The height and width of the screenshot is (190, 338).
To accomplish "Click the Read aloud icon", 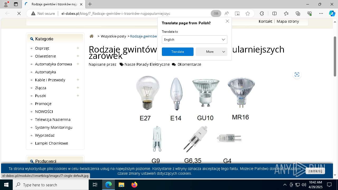I will (227, 13).
